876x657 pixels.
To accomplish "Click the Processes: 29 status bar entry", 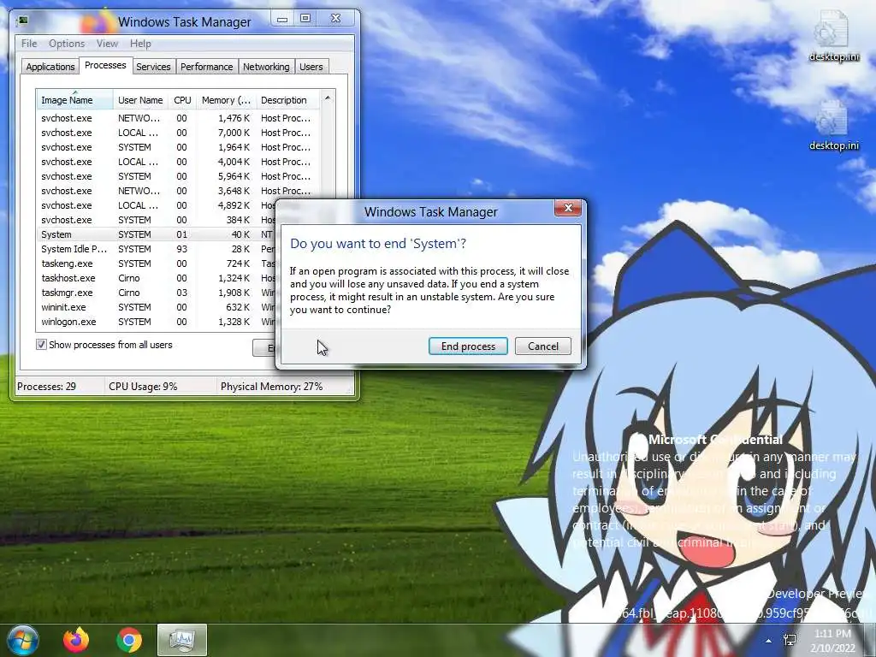I will 59,387.
